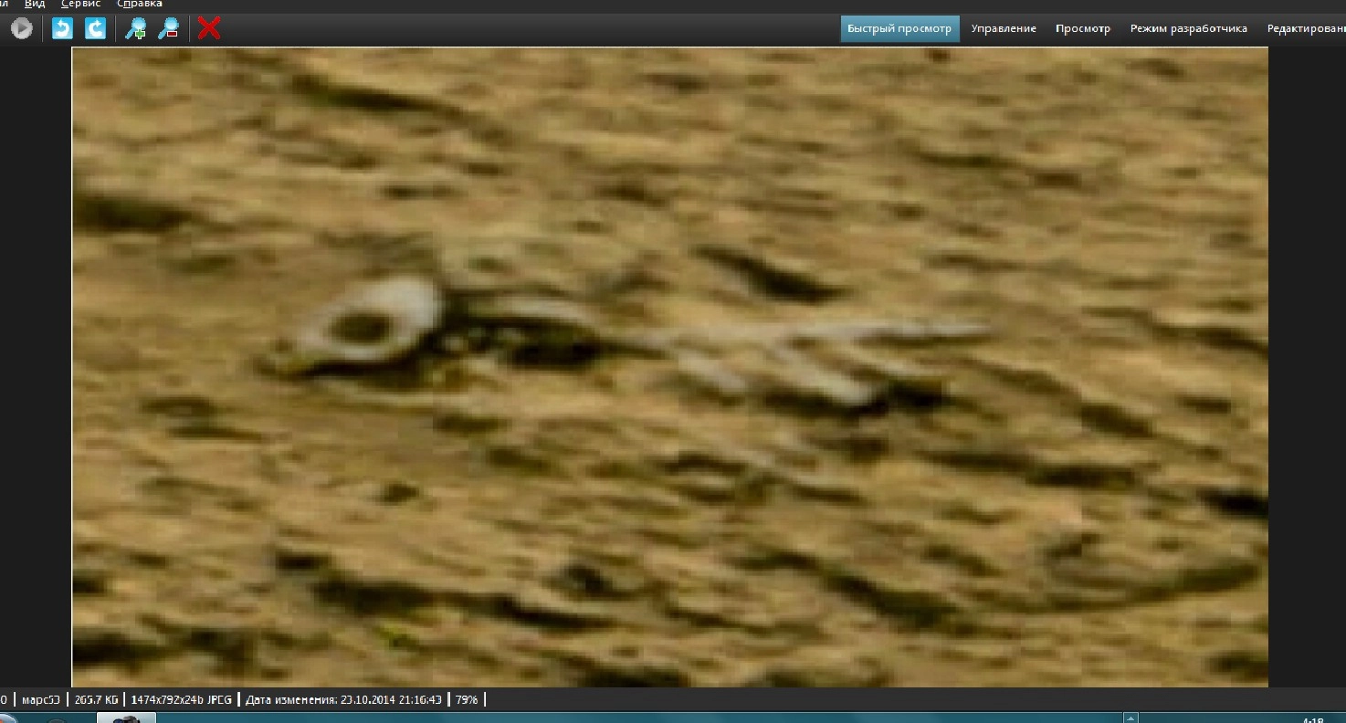Screen dimensions: 1346x723
Task: Open the Справка menu
Action: 140,5
